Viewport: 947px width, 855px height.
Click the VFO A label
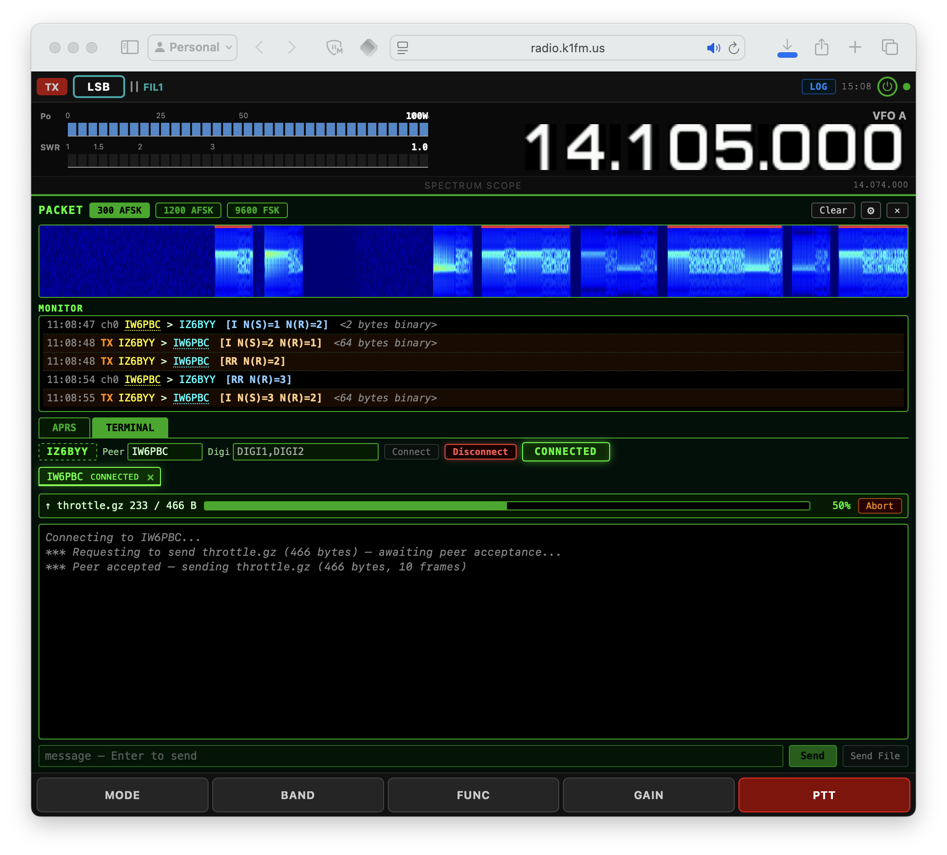click(x=889, y=115)
